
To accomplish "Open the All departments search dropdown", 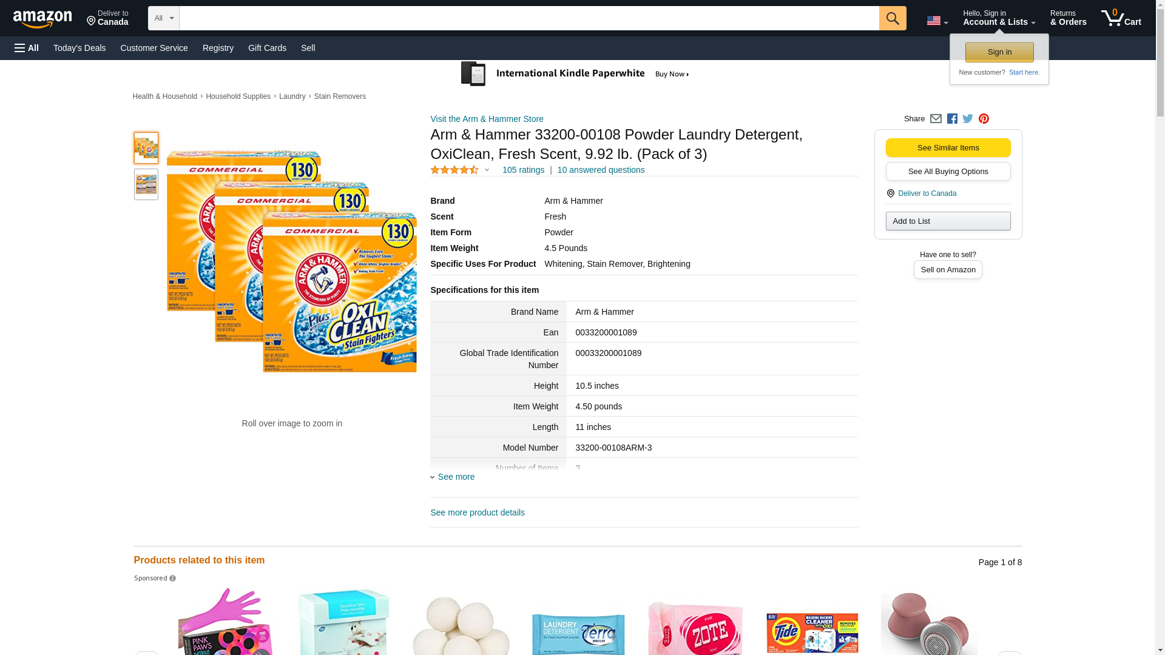I will (x=163, y=18).
